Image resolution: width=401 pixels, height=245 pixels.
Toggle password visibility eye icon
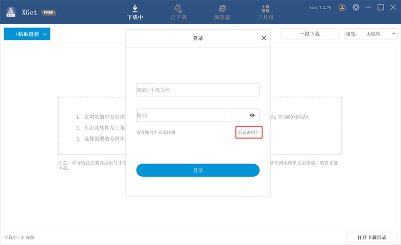pos(252,115)
